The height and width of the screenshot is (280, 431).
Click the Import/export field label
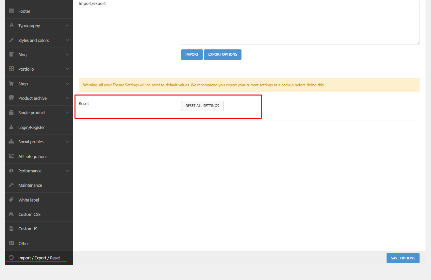(x=92, y=4)
